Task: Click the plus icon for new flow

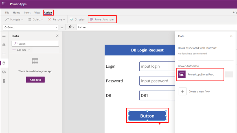Action: (183, 91)
